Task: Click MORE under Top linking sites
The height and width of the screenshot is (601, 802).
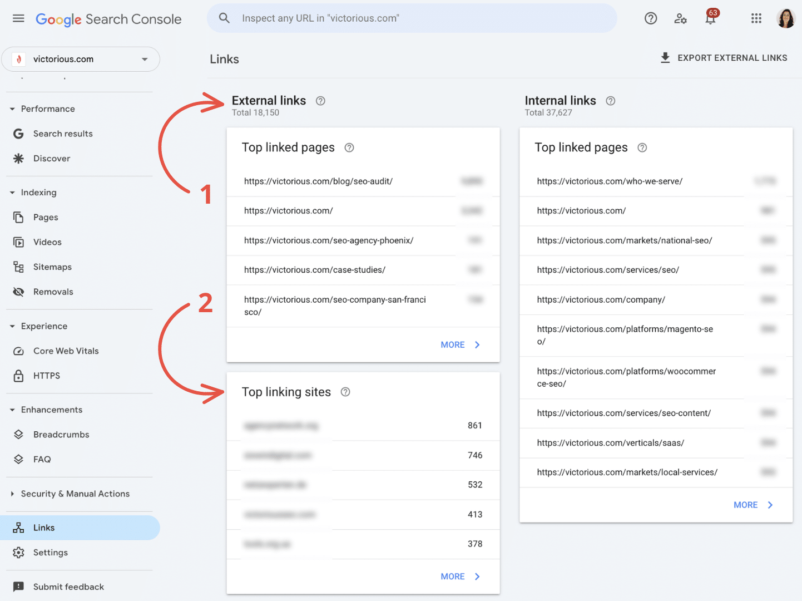Action: tap(461, 577)
